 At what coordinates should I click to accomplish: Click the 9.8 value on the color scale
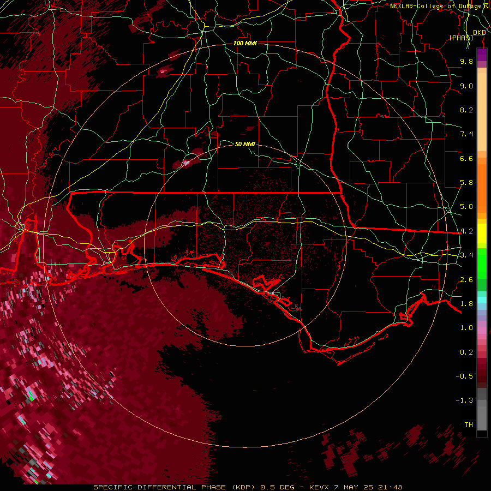click(x=466, y=61)
